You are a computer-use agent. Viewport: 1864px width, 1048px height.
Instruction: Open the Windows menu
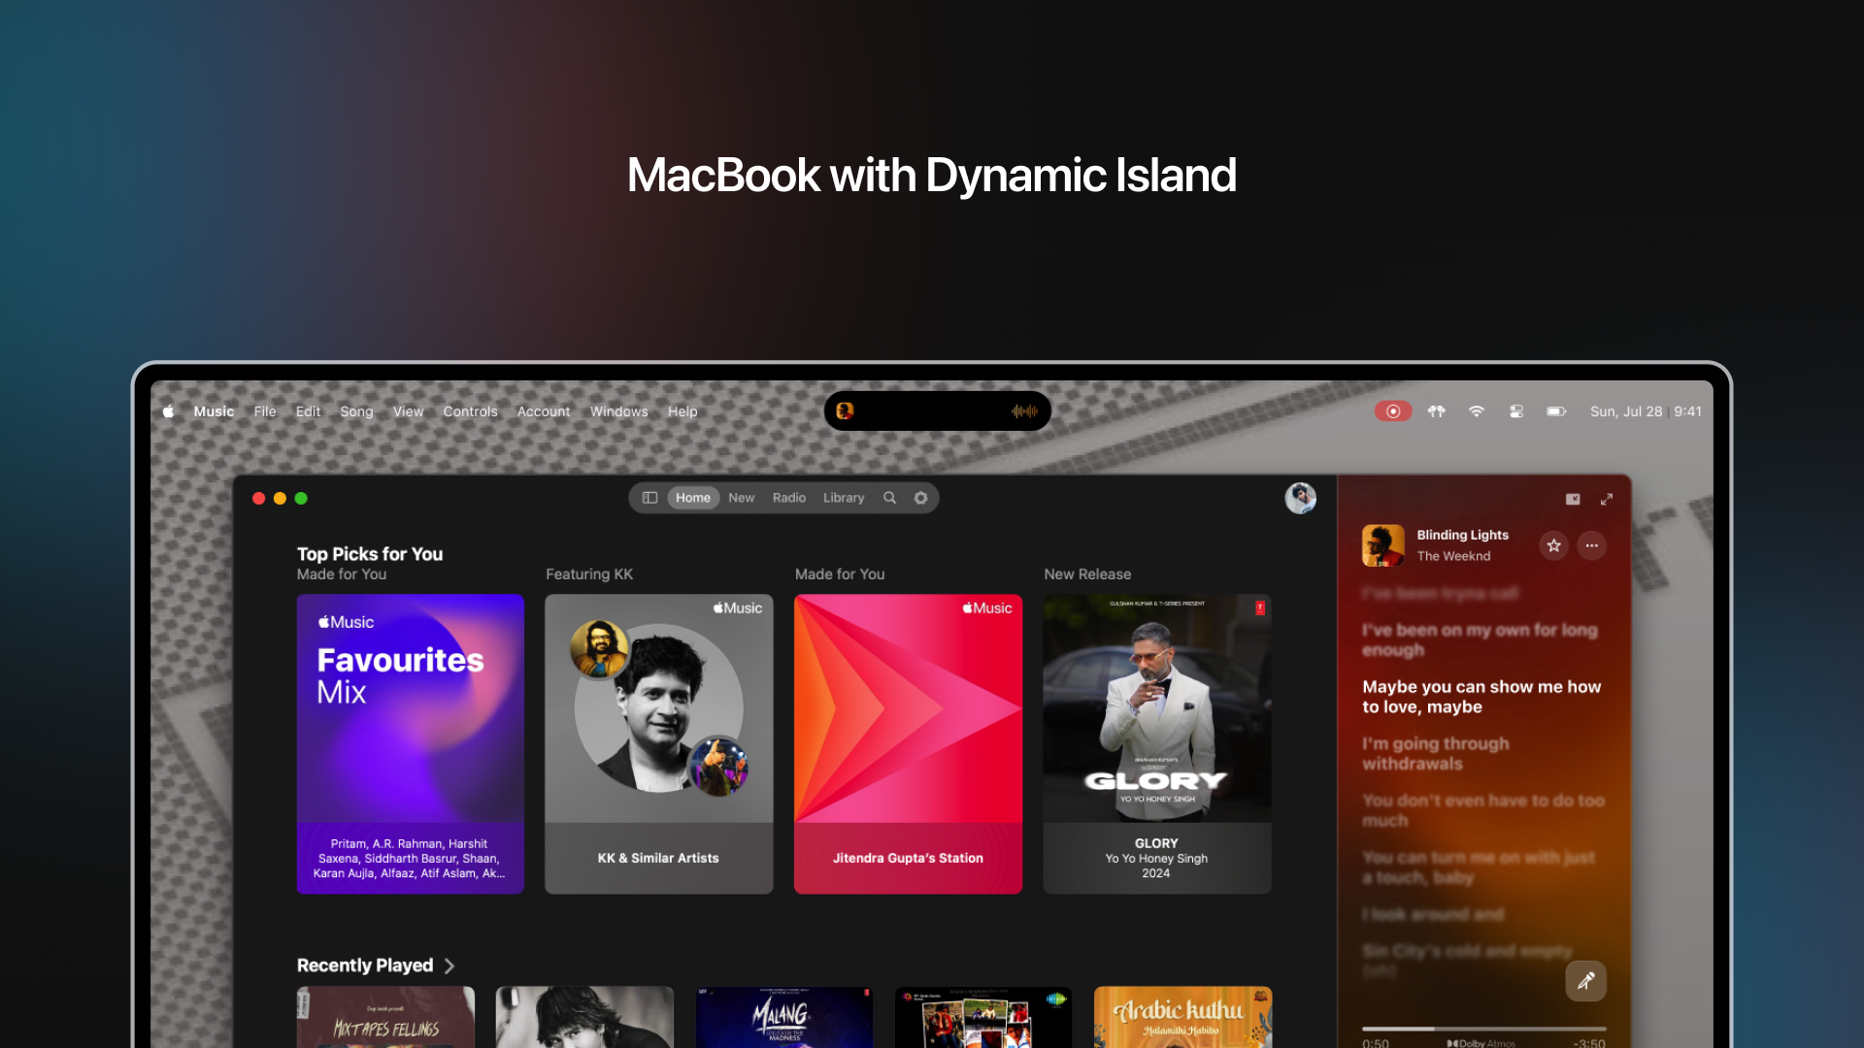click(618, 411)
